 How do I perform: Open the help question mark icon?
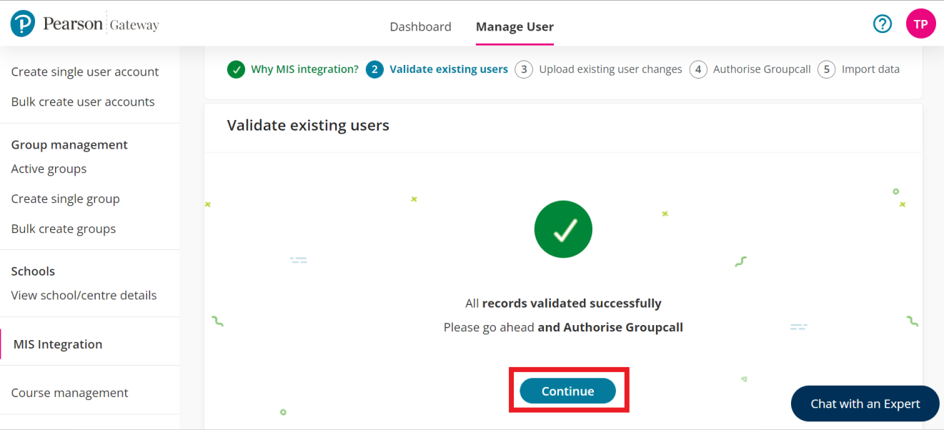coord(883,24)
